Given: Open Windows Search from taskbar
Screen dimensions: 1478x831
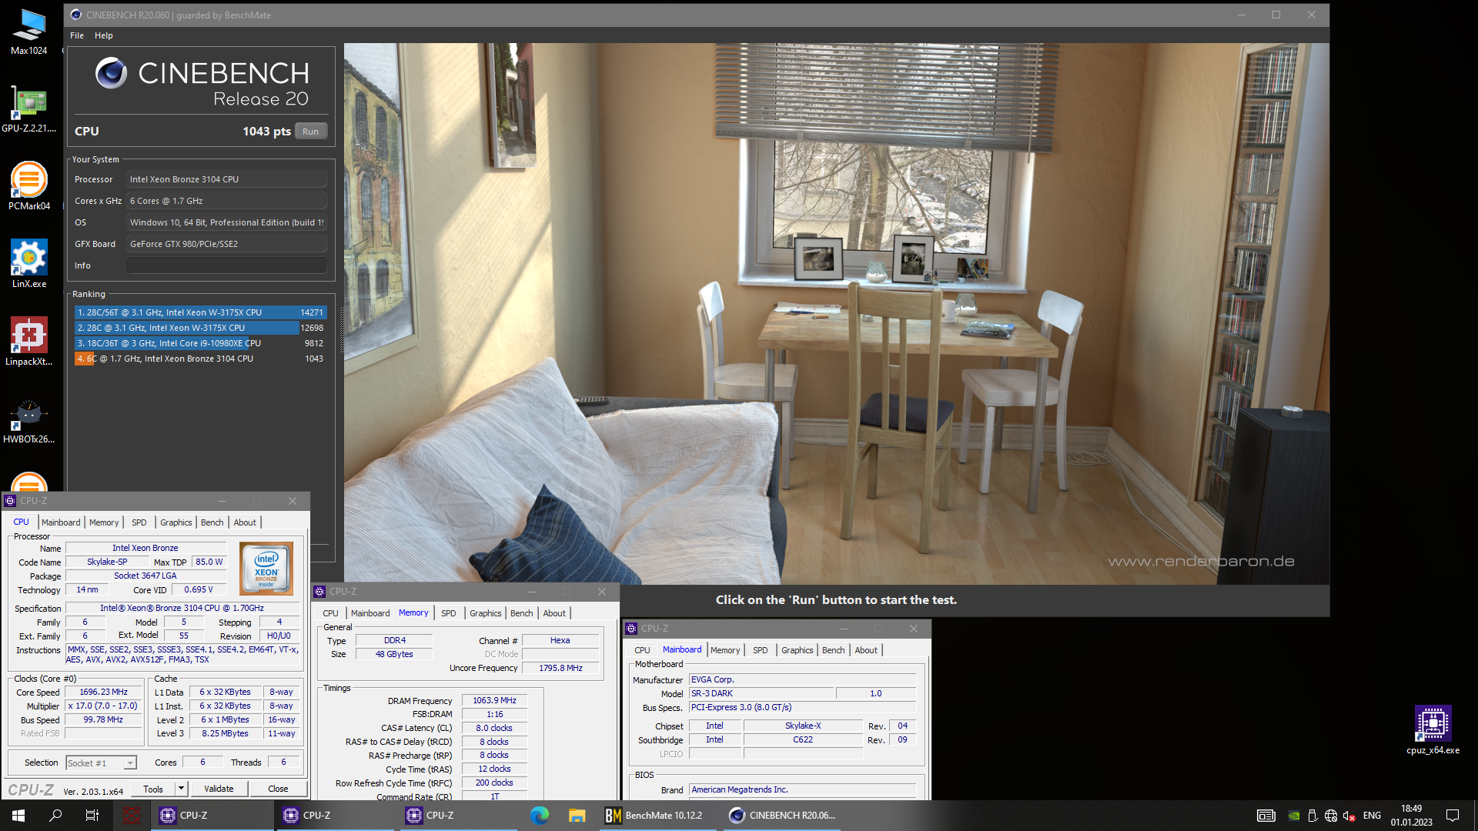Looking at the screenshot, I should coord(55,816).
